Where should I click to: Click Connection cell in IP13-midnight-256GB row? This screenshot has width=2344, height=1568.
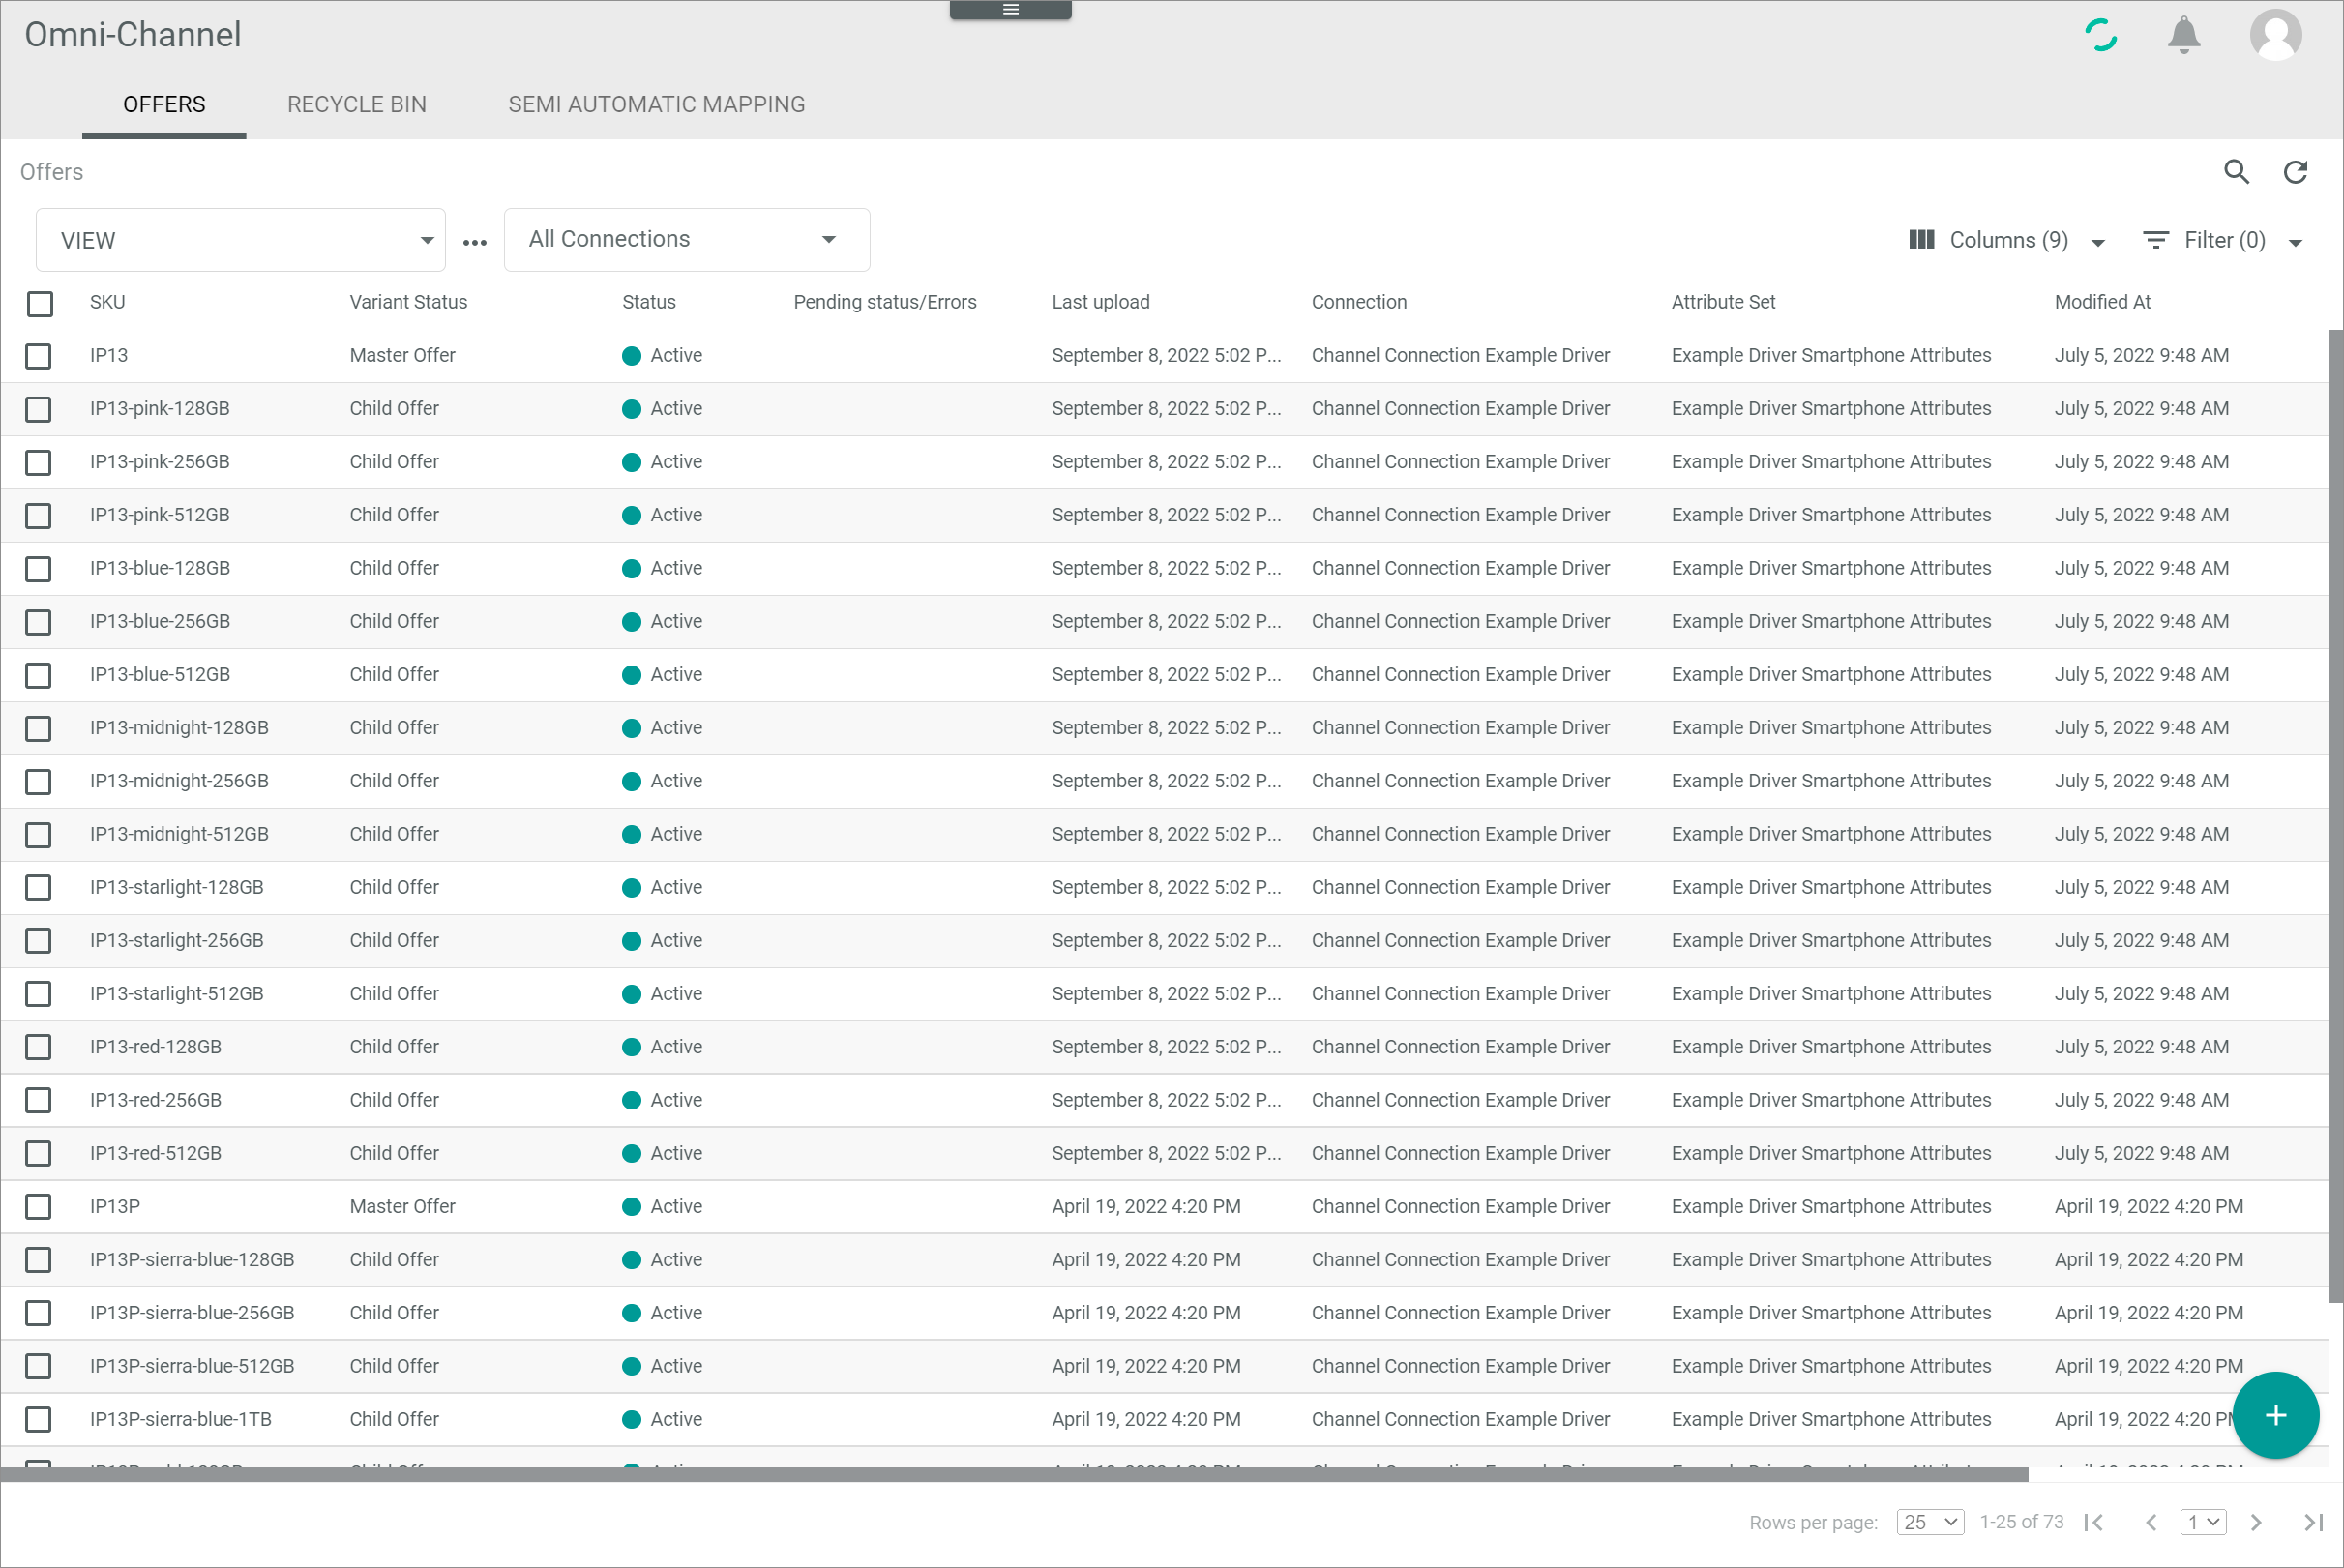pyautogui.click(x=1460, y=781)
